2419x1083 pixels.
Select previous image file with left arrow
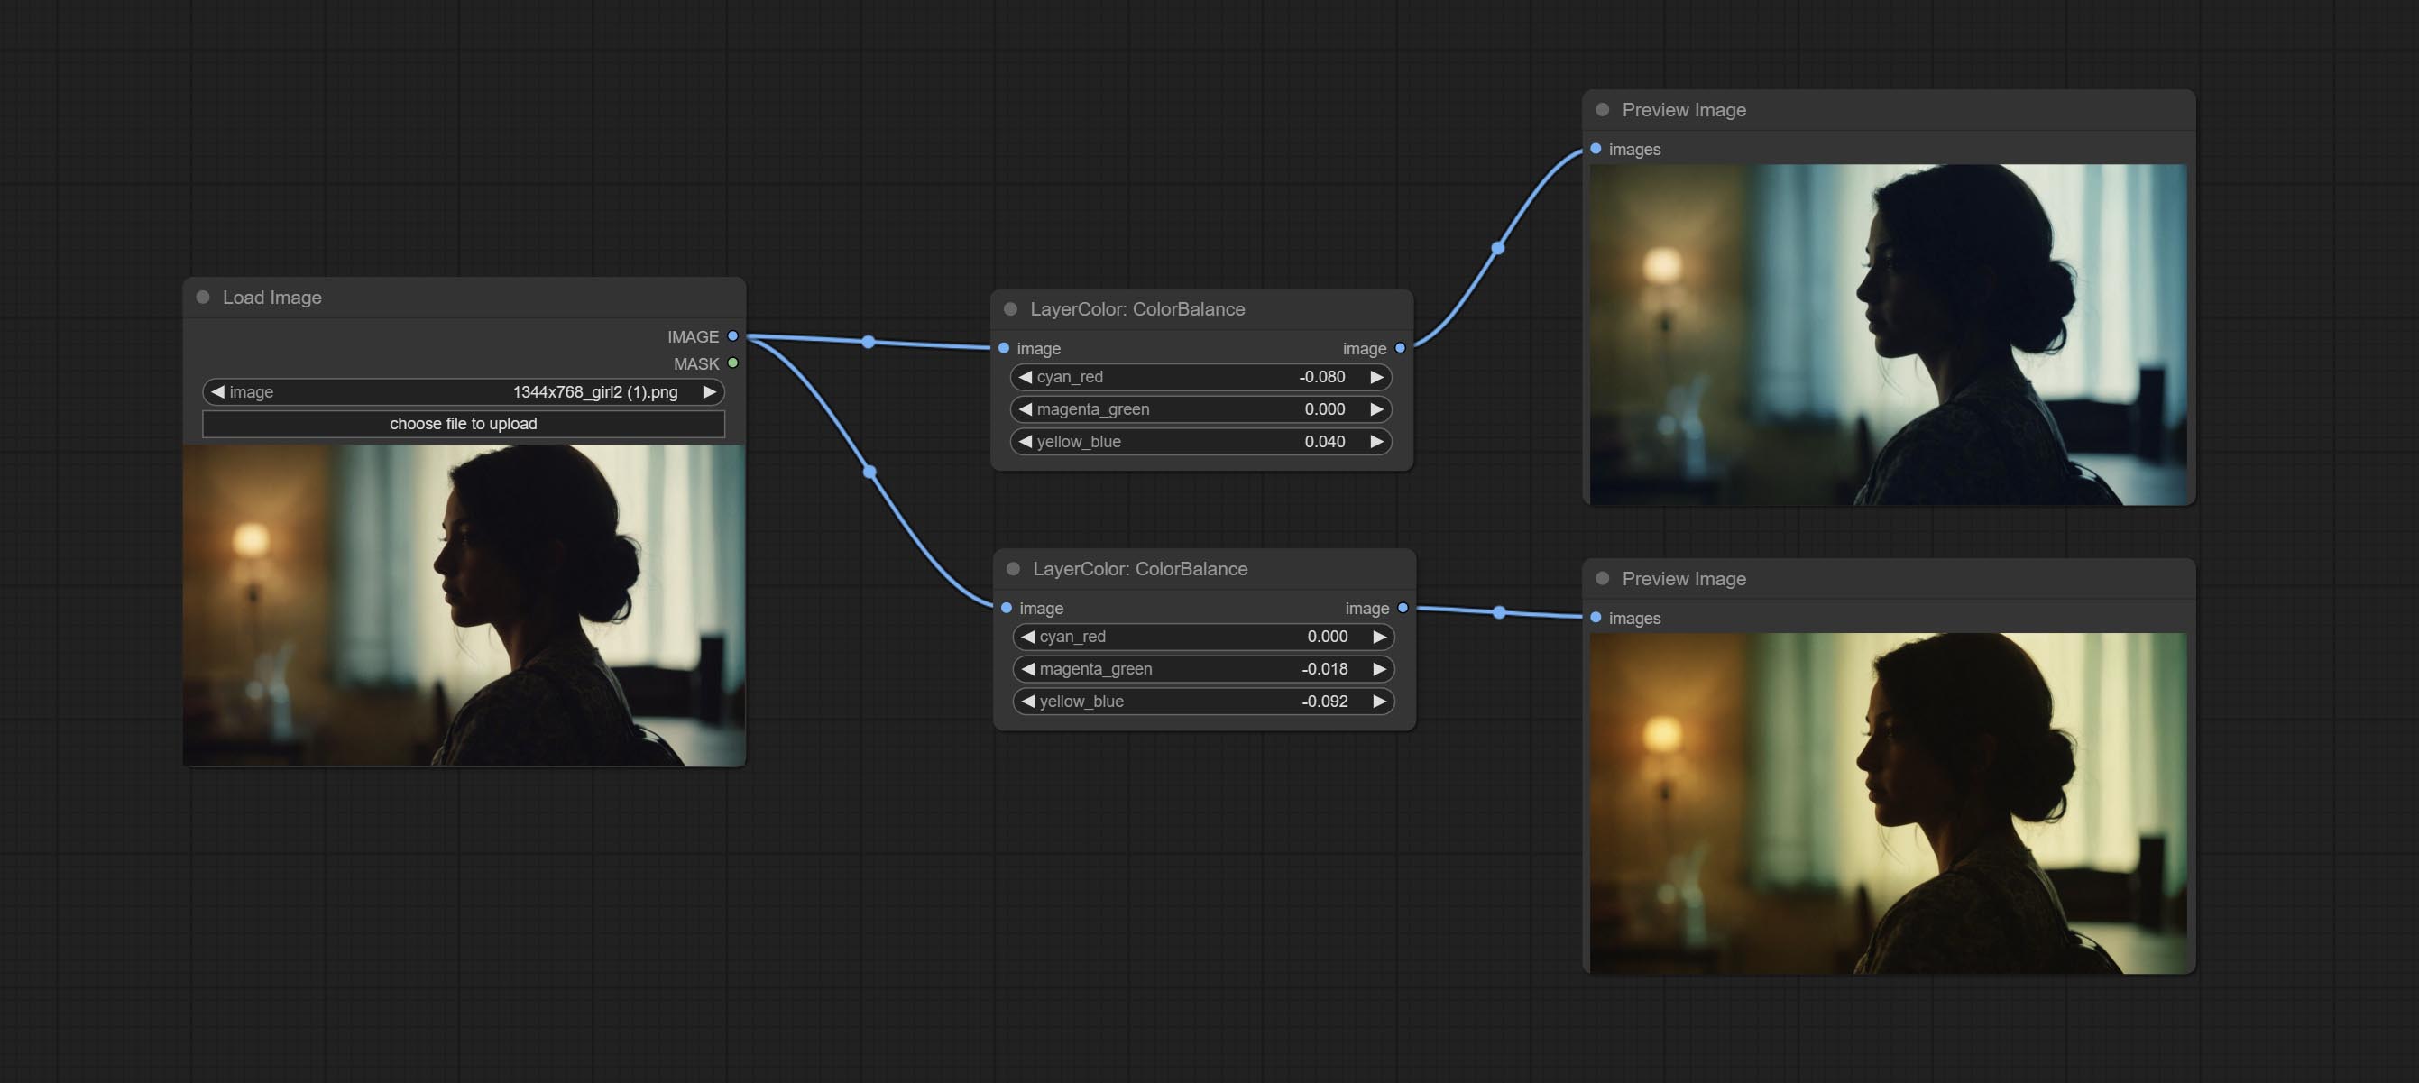point(218,392)
